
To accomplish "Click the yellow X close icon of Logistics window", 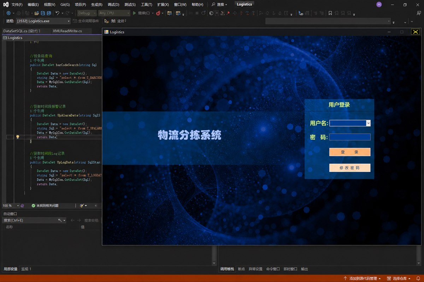I will [x=415, y=32].
